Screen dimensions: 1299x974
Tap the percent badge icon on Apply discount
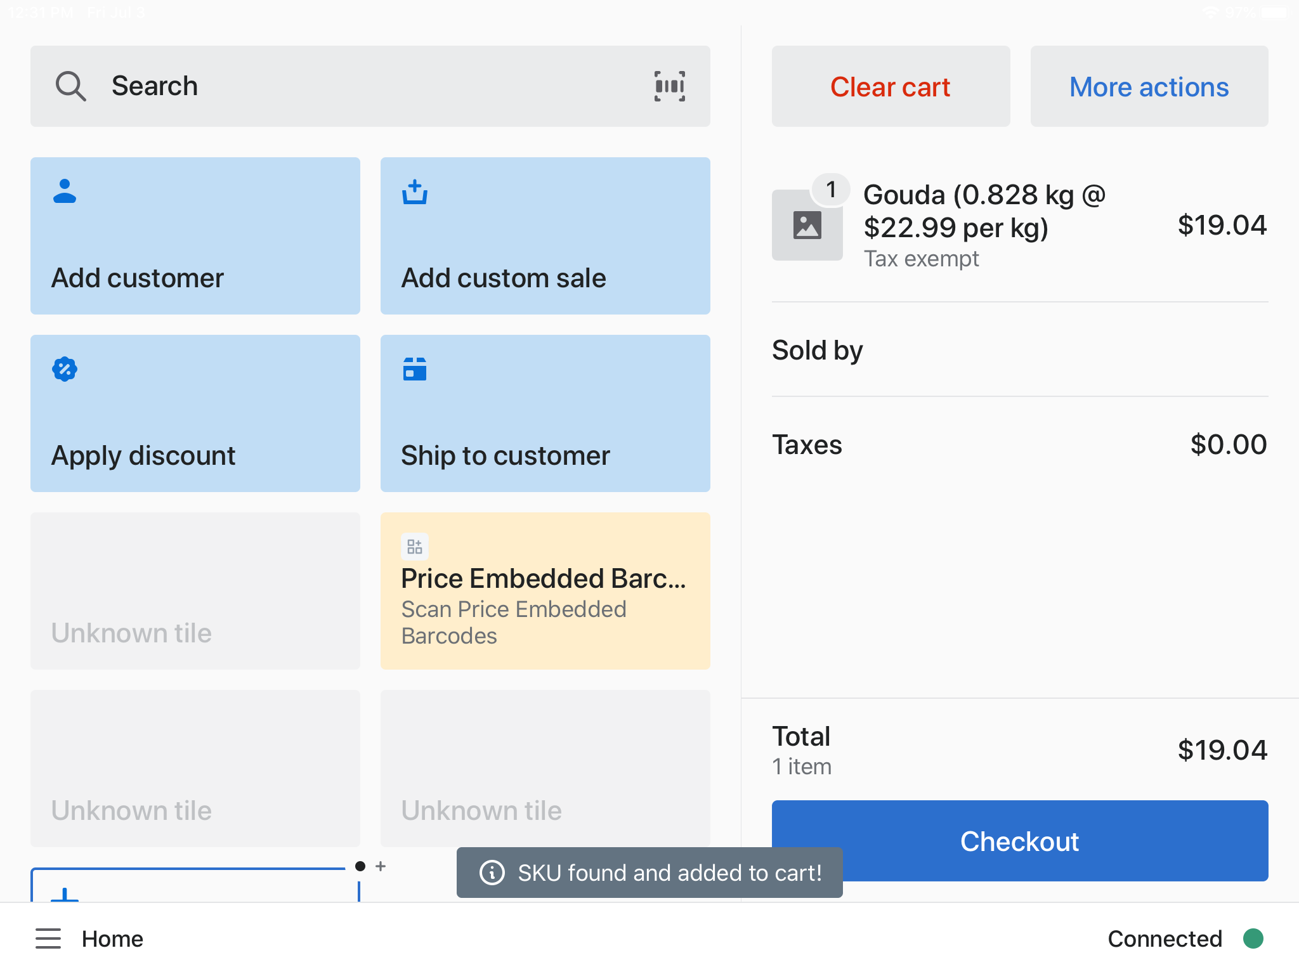pos(65,368)
